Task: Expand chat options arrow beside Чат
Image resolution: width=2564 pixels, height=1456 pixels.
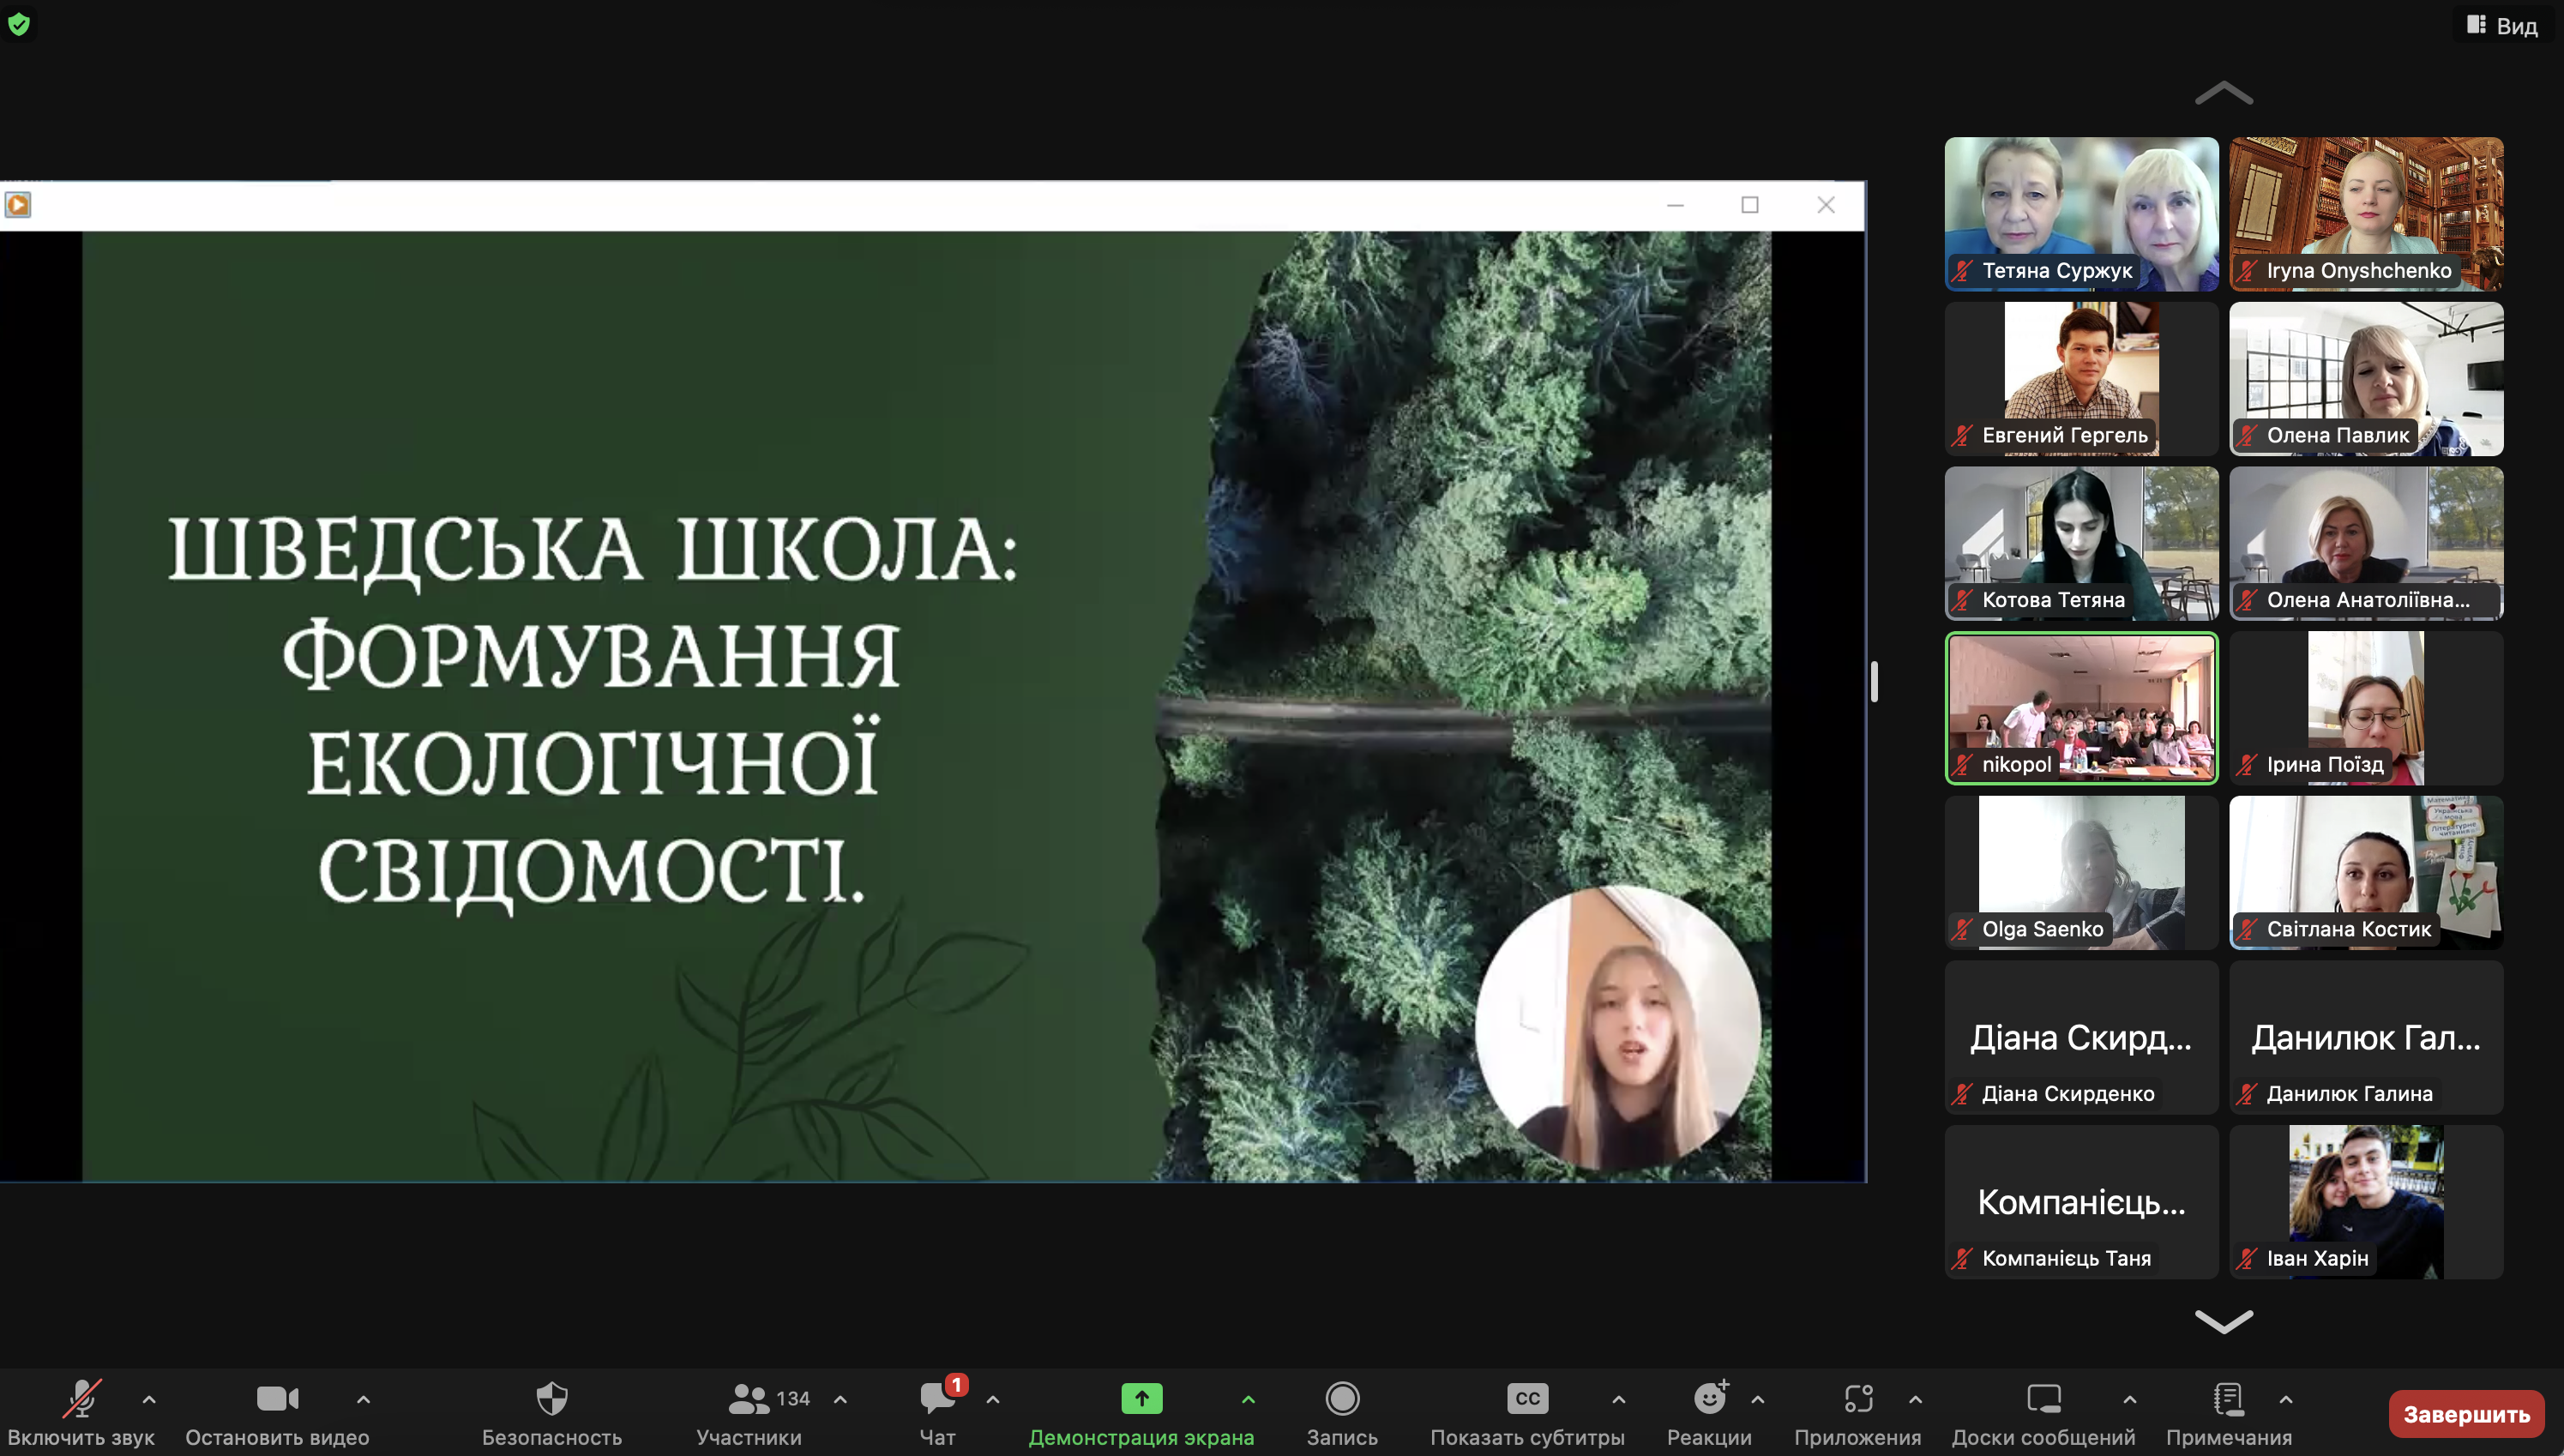Action: pyautogui.click(x=993, y=1399)
